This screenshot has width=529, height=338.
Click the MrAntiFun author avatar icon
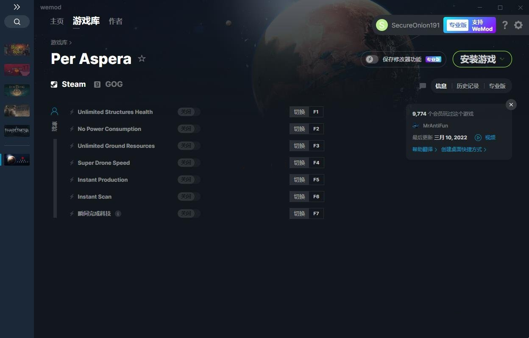(x=416, y=126)
